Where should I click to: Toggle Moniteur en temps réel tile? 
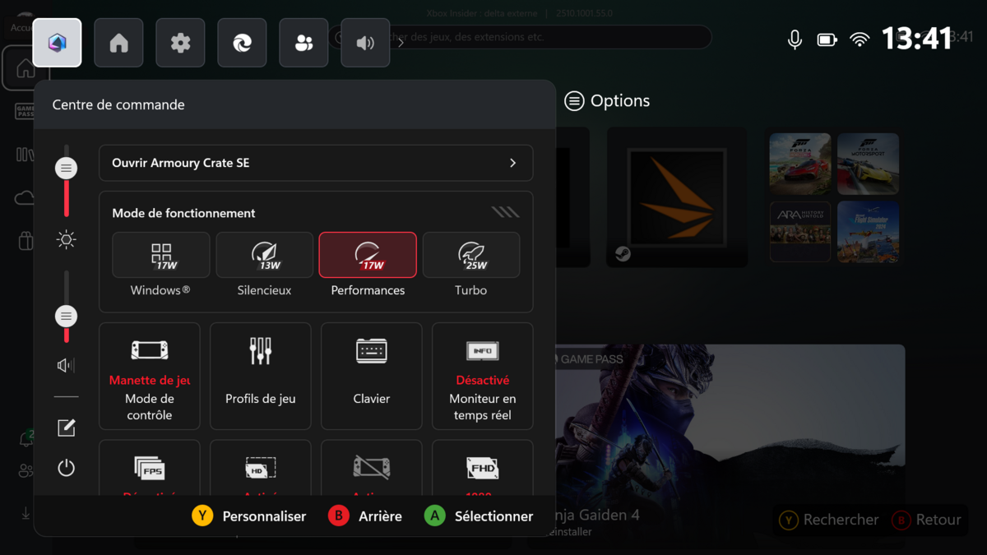click(x=482, y=376)
